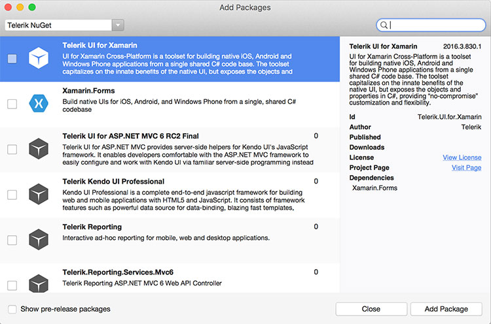Click the Telerik UI for ASP.NET MVC package icon

point(39,149)
